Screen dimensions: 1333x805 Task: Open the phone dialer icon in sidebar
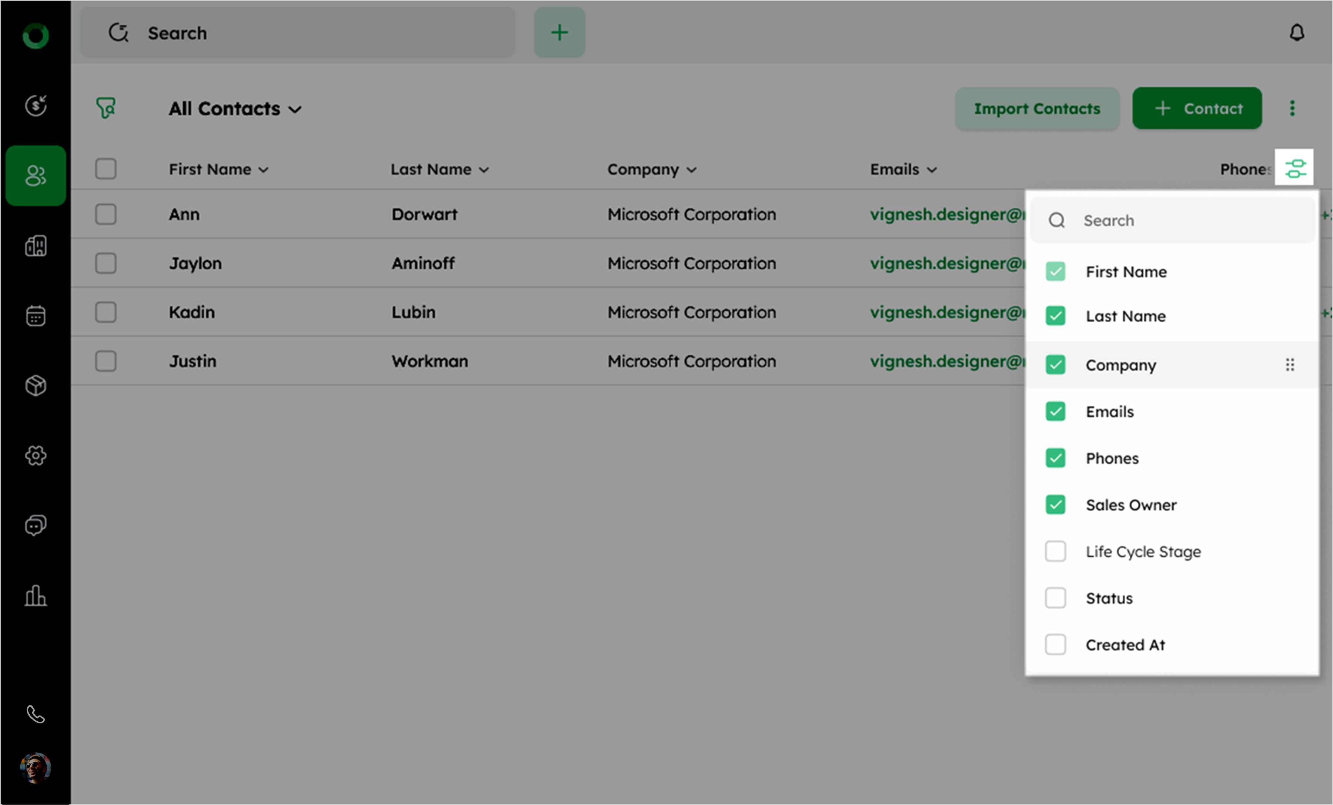[x=36, y=714]
